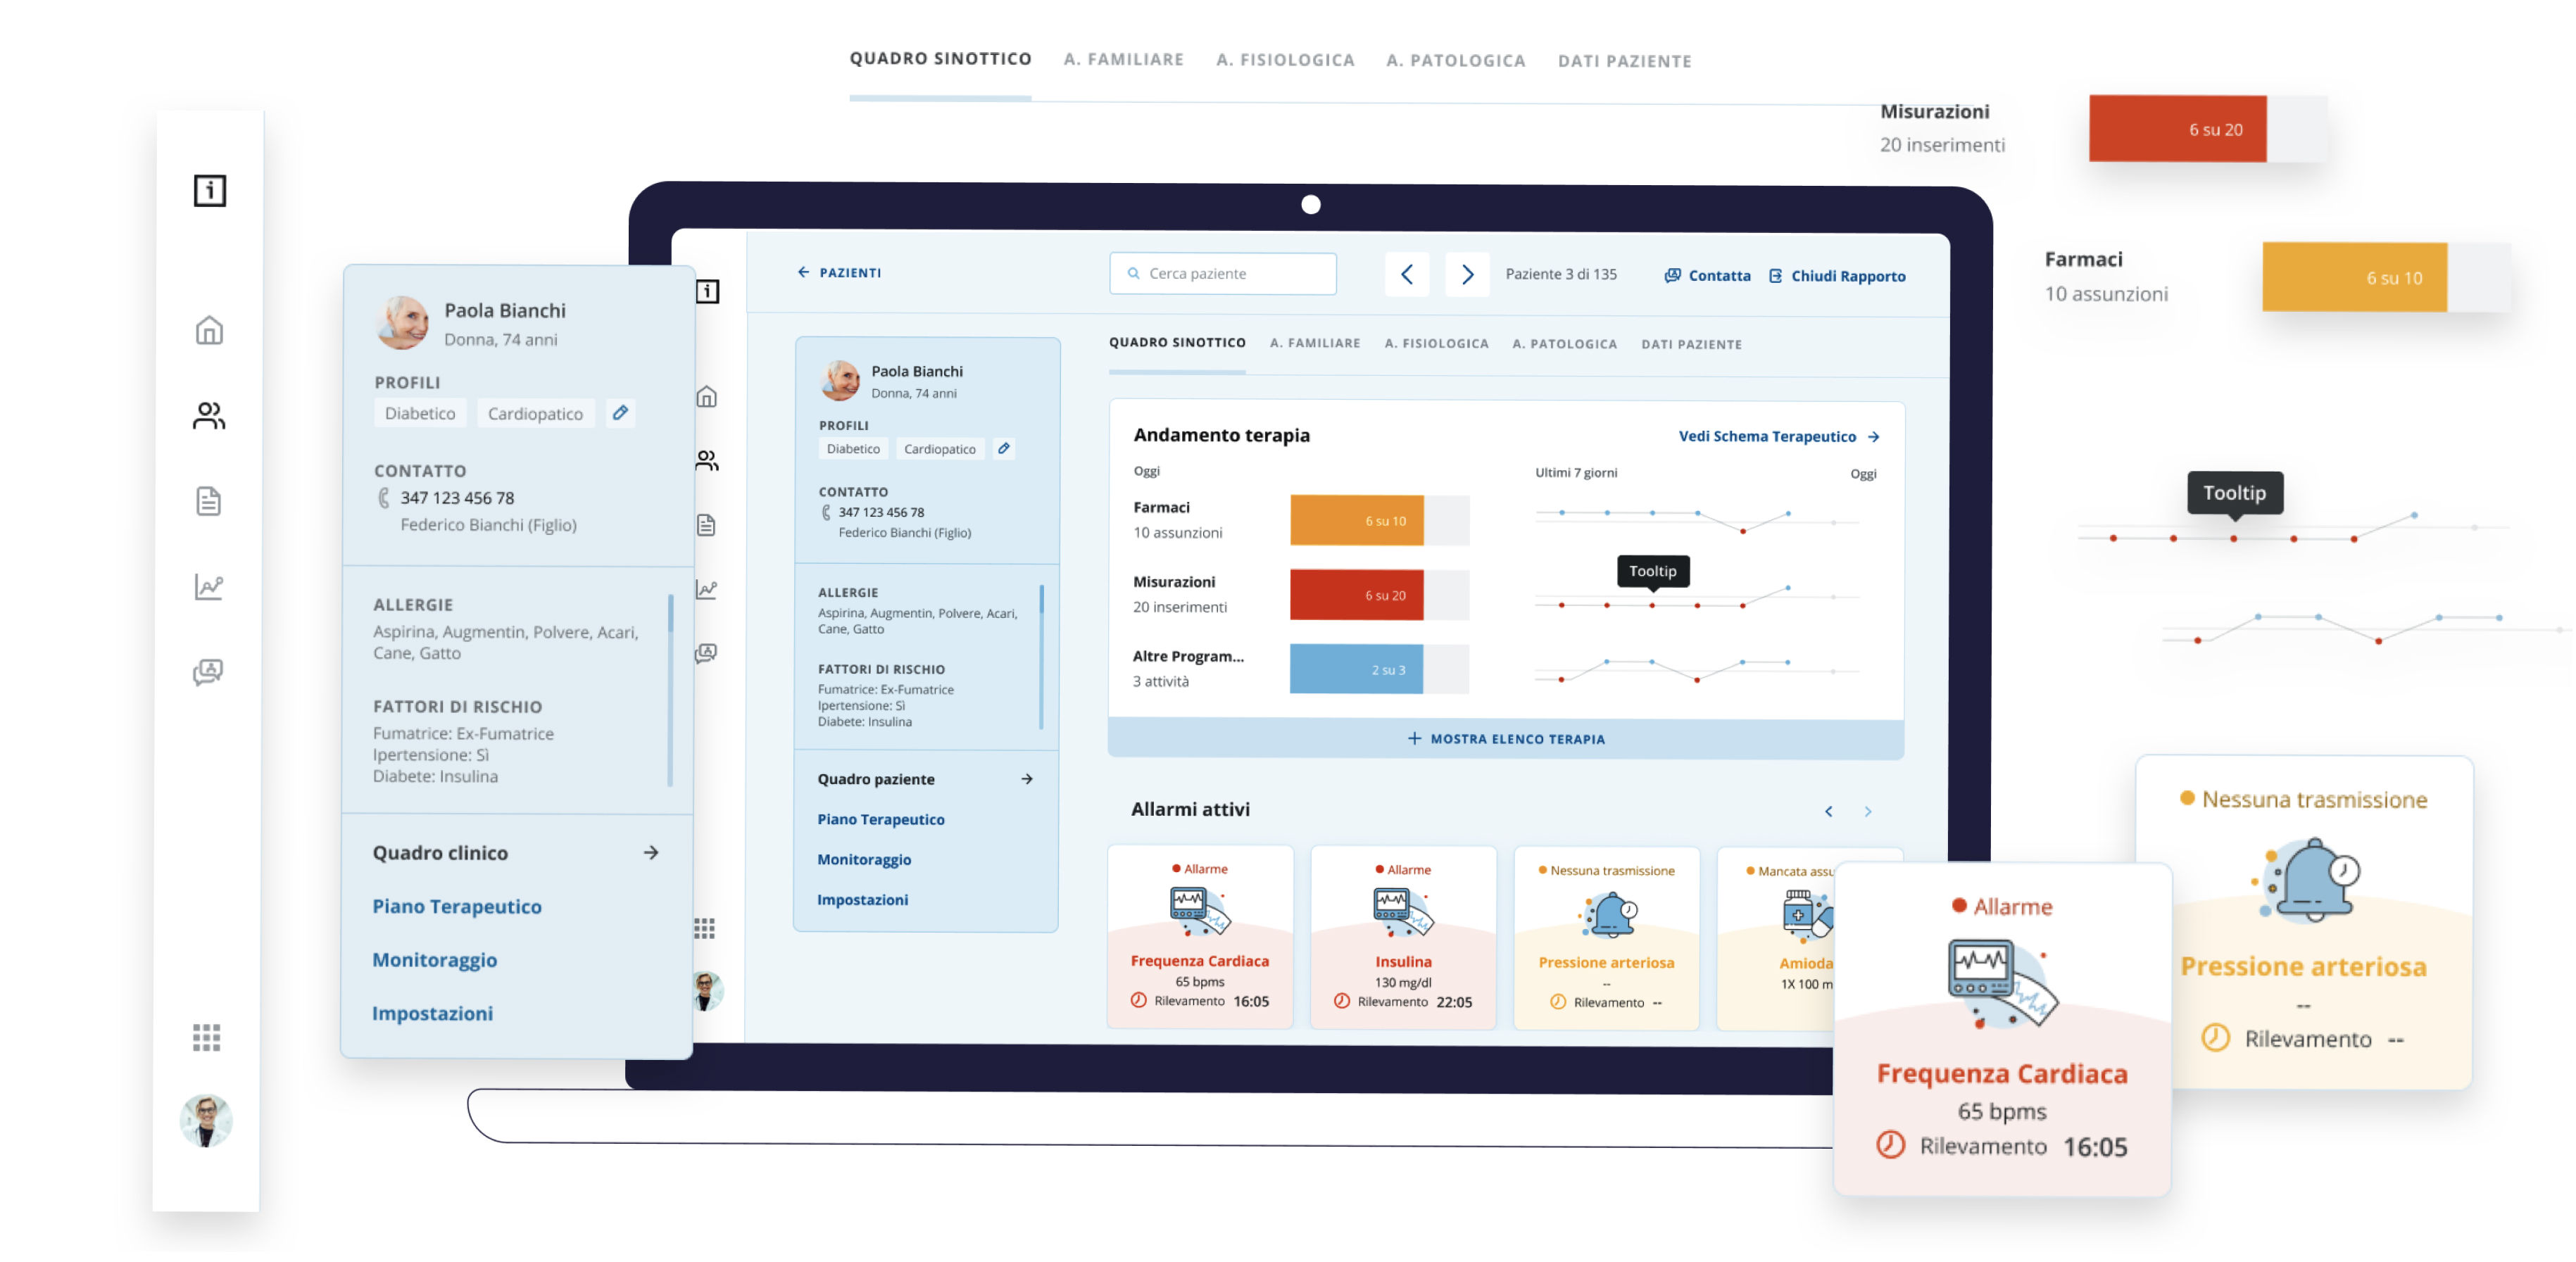The width and height of the screenshot is (2576, 1262).
Task: Click Altre Program 2 su 3 blue bar
Action: tap(1357, 669)
